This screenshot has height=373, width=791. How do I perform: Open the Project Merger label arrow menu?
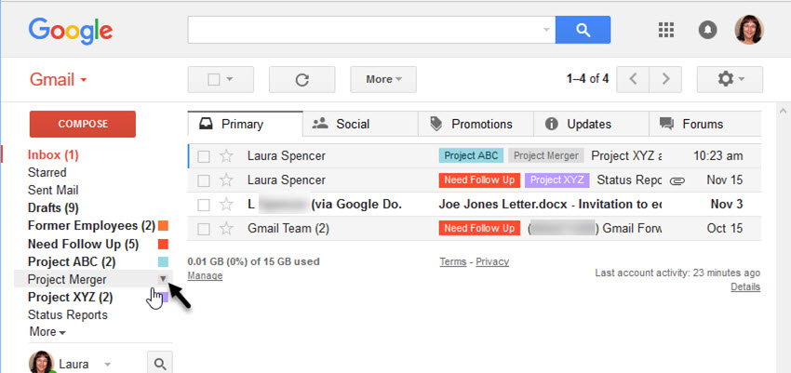(x=163, y=279)
